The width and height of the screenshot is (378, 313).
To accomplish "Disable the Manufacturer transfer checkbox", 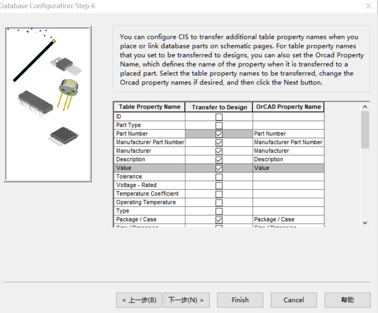I will [x=219, y=151].
